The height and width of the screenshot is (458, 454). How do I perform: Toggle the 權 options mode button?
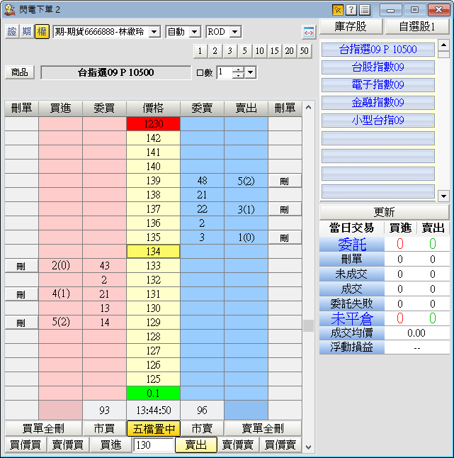point(42,32)
